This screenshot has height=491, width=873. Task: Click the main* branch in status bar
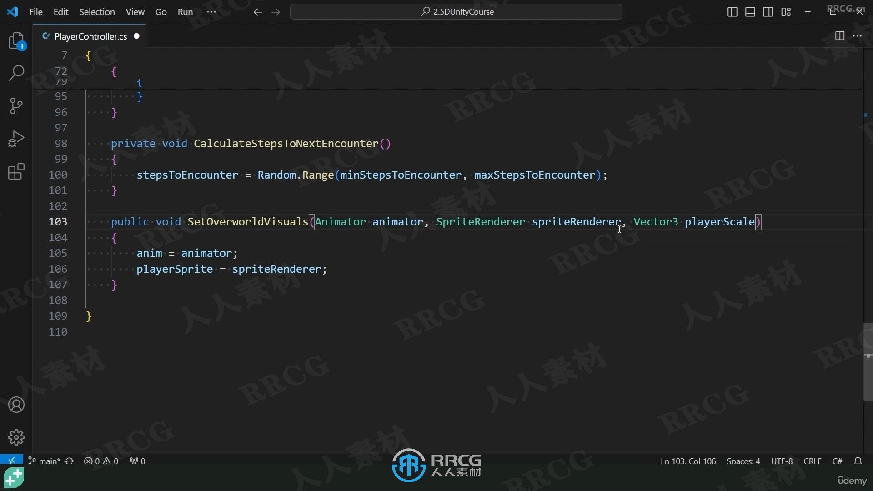(x=45, y=461)
